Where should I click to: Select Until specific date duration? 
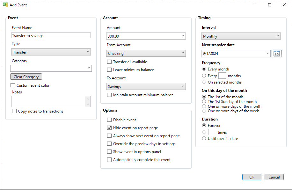tap(204, 138)
